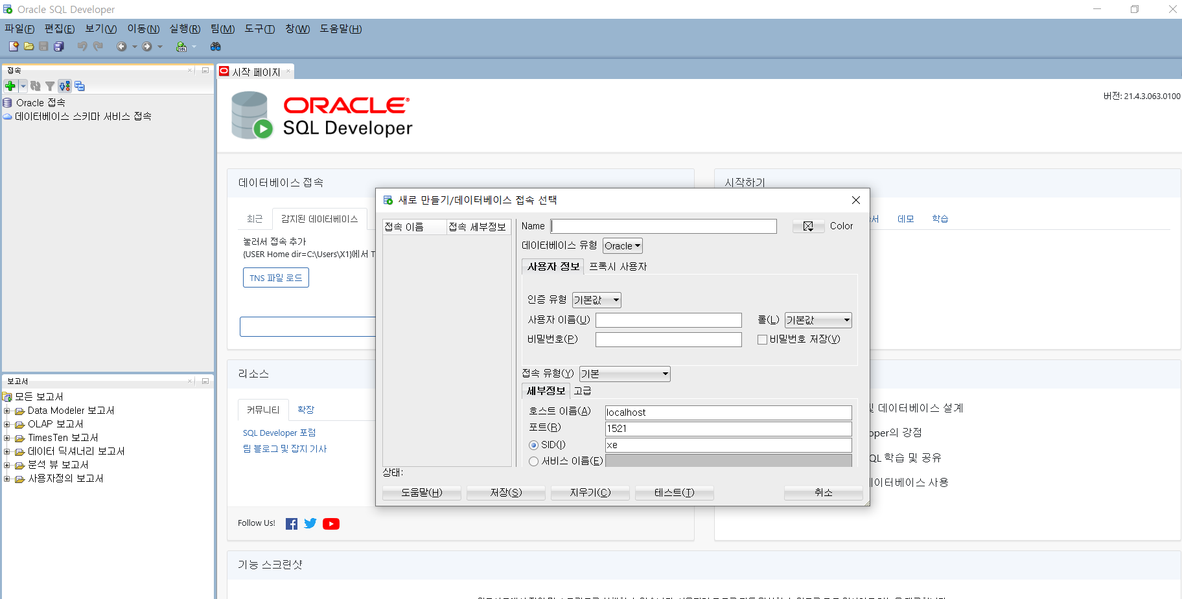Click the 호스트 이름 field with localhost
The width and height of the screenshot is (1182, 599).
(x=728, y=413)
